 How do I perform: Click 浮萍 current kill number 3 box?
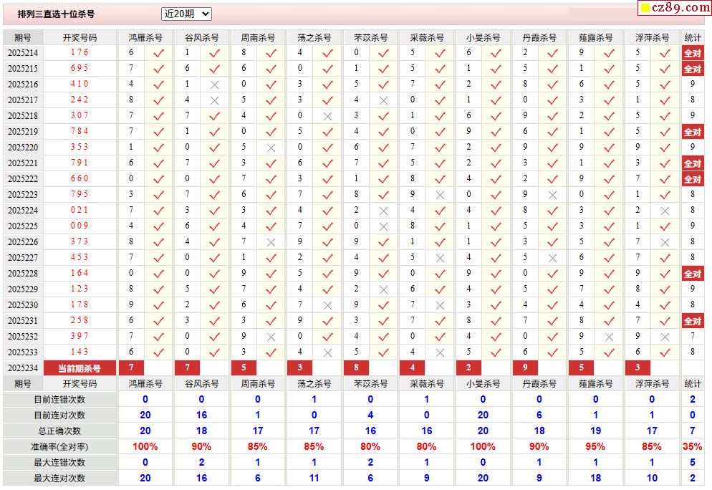(638, 367)
